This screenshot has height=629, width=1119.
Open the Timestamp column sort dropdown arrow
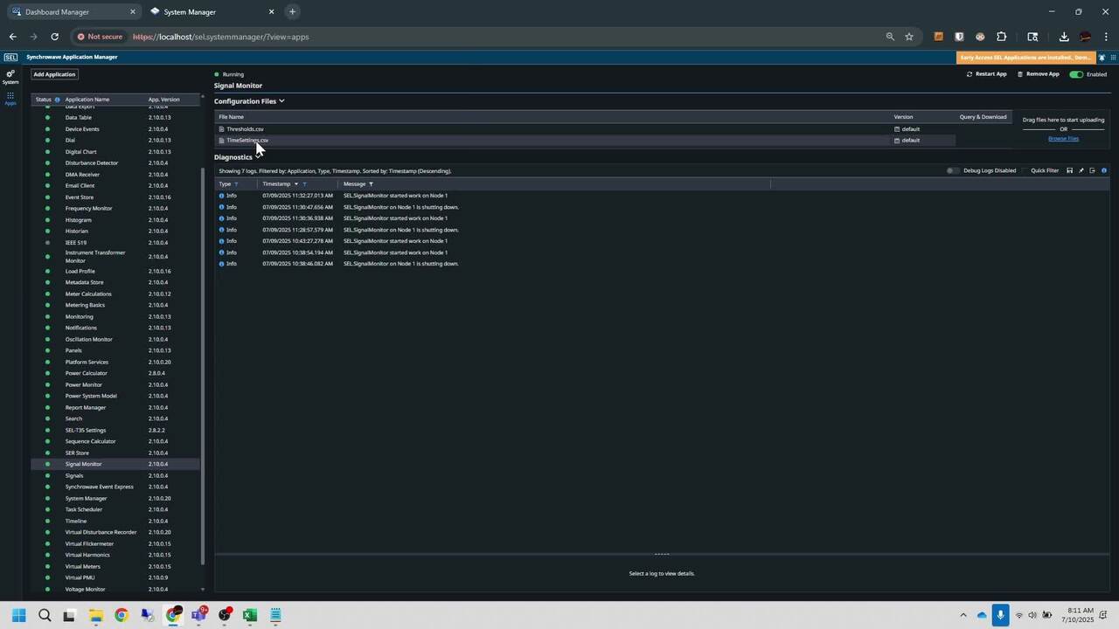295,184
